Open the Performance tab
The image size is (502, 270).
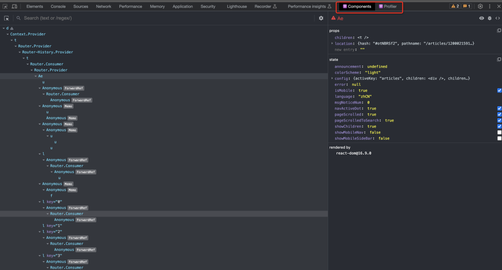pyautogui.click(x=130, y=6)
